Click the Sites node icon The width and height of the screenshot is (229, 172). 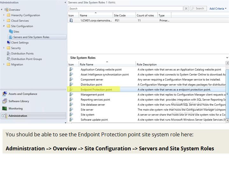[x=11, y=32]
